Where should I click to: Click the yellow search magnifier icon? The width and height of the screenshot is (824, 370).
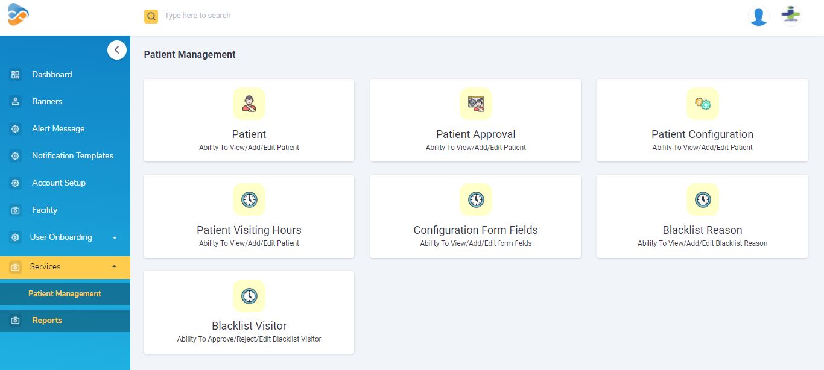(x=151, y=16)
